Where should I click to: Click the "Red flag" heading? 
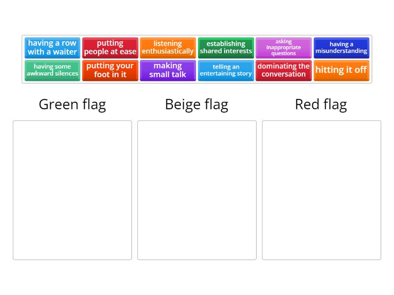pos(321,104)
